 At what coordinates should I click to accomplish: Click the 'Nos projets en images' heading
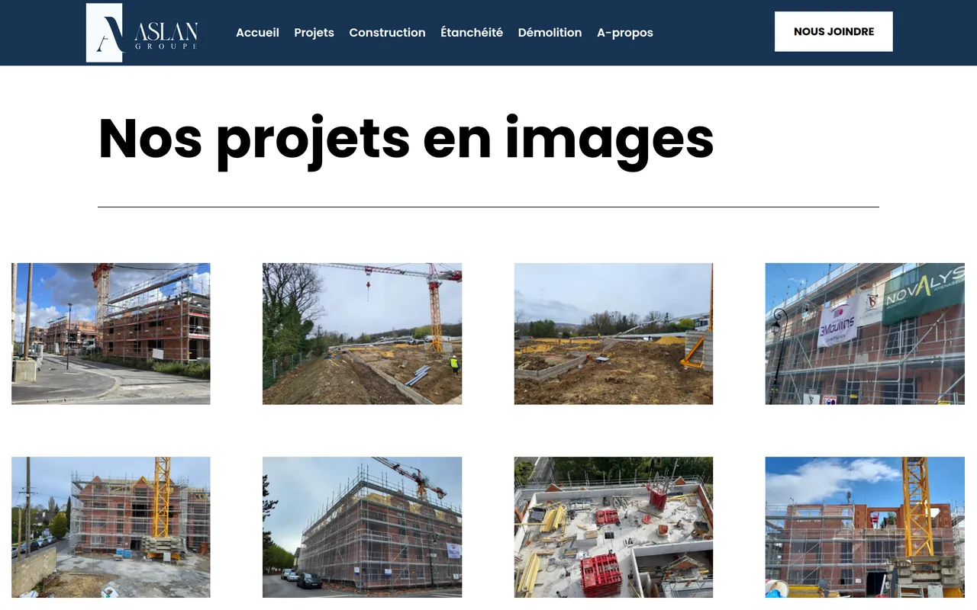coord(406,140)
